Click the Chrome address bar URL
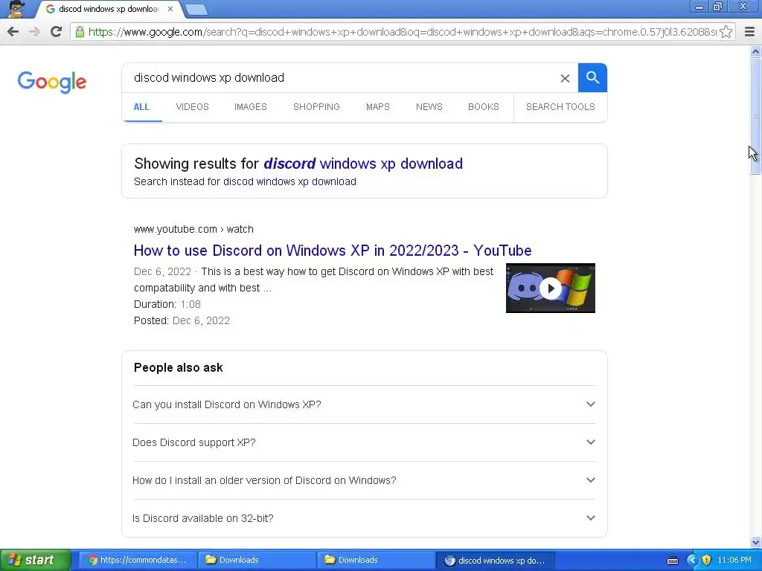762x571 pixels. pyautogui.click(x=401, y=32)
